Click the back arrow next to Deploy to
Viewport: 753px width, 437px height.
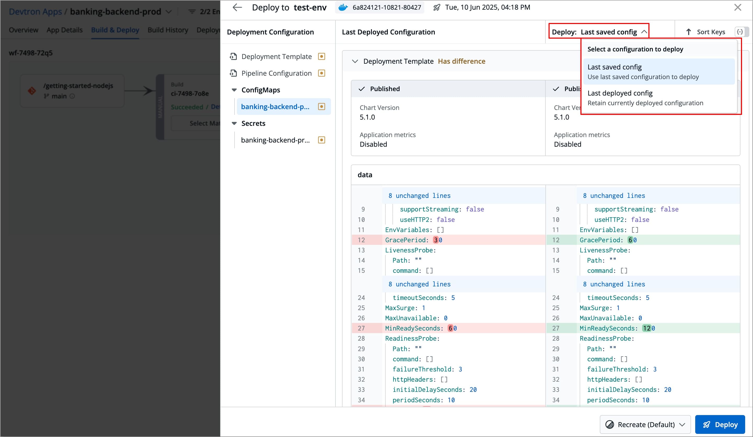[x=237, y=8]
